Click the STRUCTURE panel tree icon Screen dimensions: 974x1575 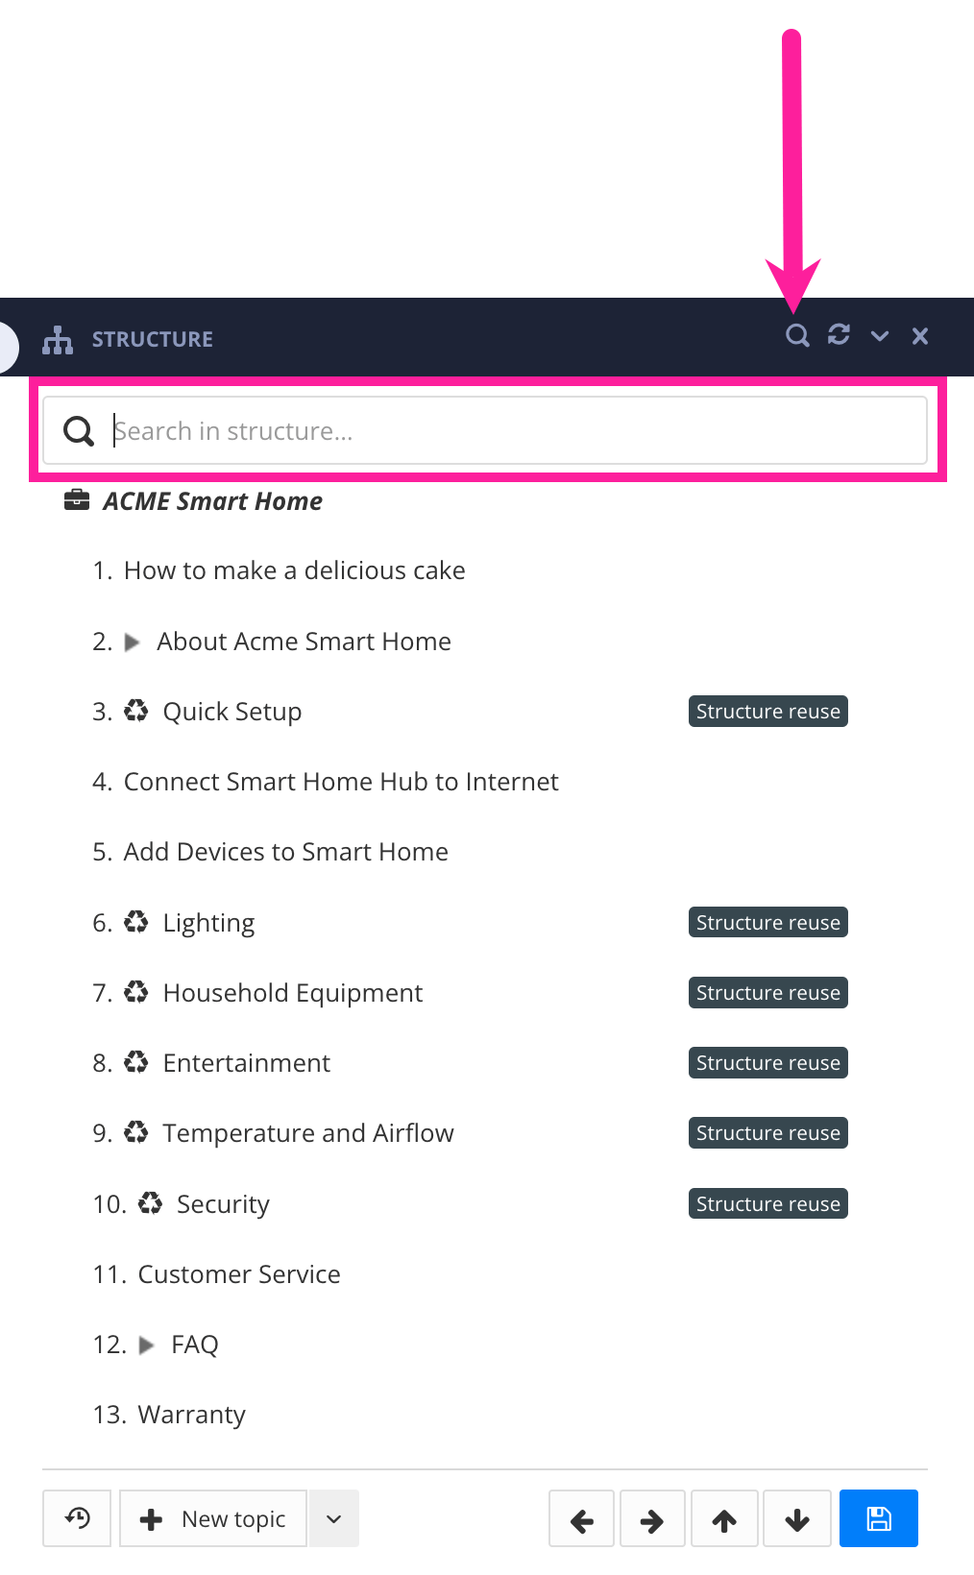coord(57,338)
